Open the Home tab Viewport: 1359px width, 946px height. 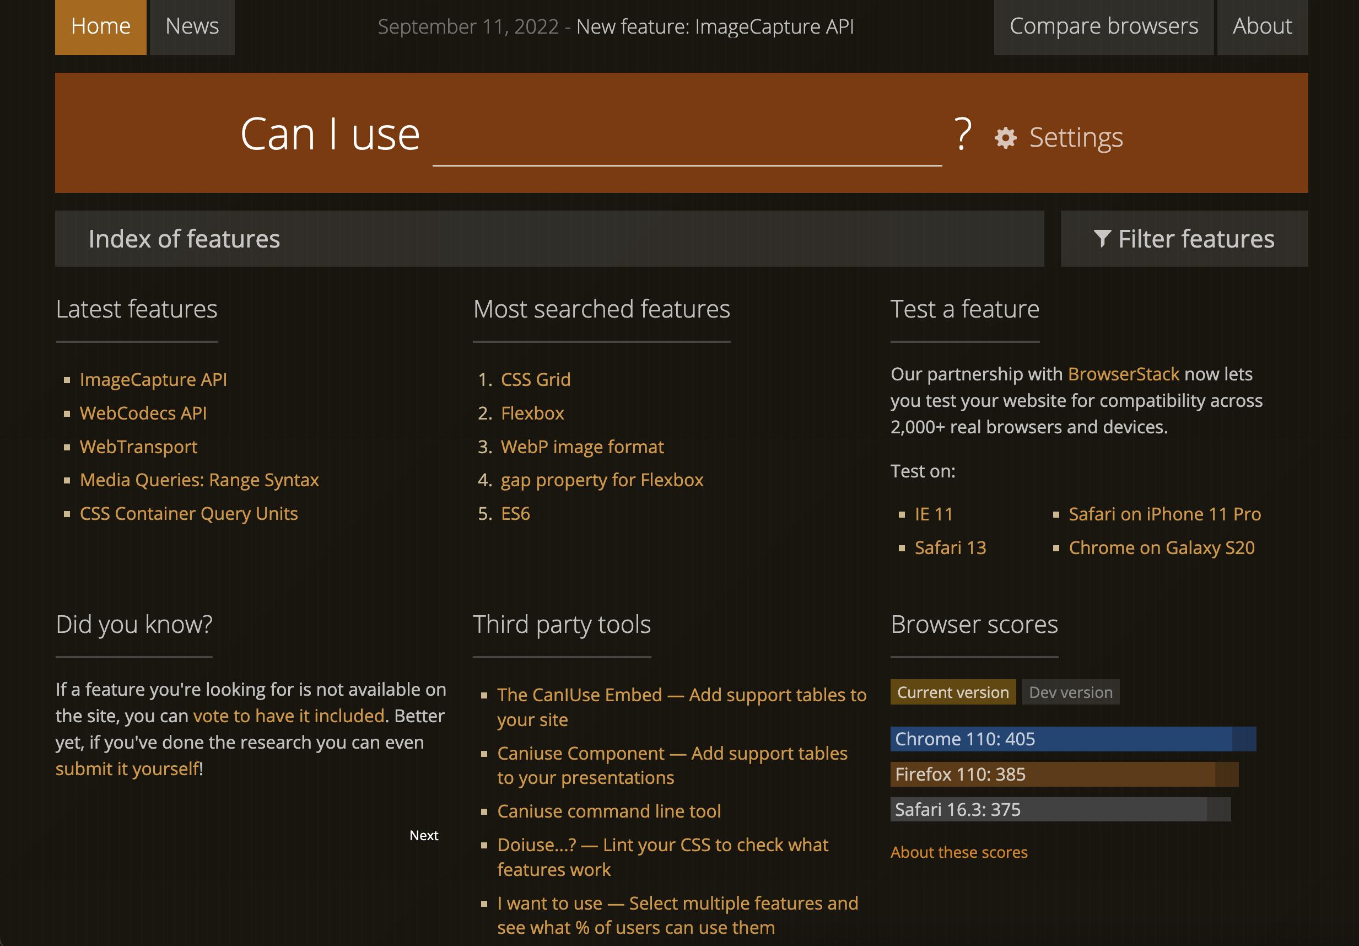click(x=101, y=26)
